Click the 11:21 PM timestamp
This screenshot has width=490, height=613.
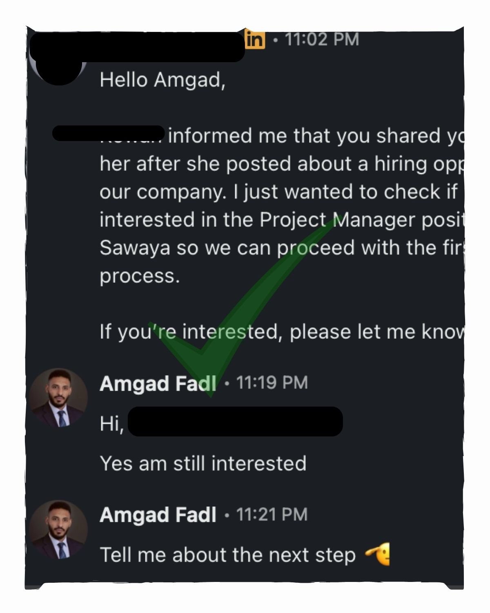272,515
